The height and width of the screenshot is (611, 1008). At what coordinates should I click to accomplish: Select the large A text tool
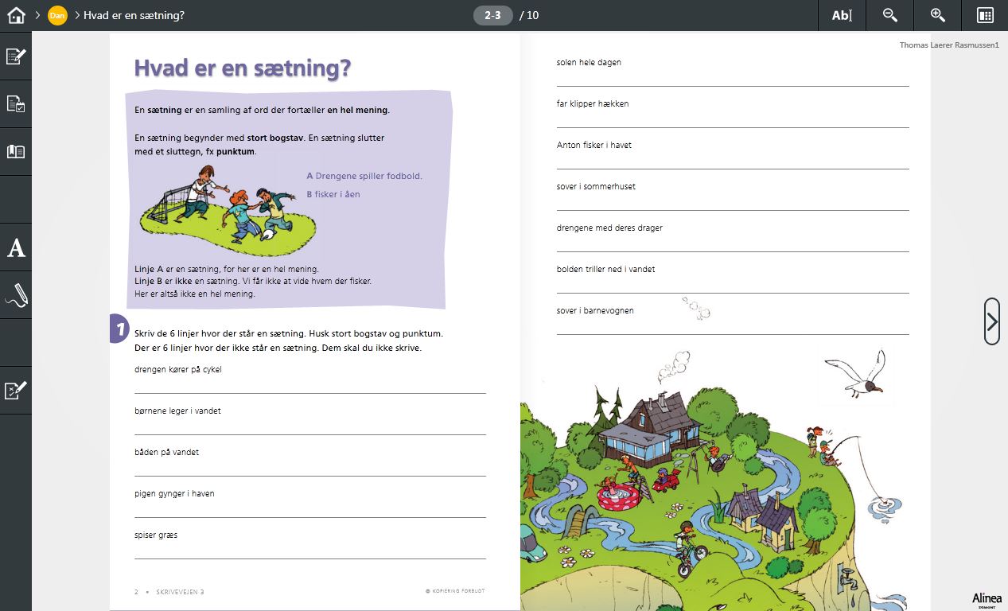[16, 247]
